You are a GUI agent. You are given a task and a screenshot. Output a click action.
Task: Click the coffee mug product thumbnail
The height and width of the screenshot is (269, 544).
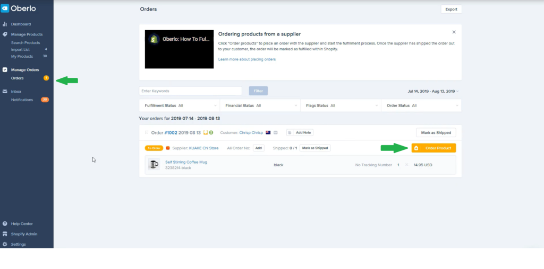(154, 164)
